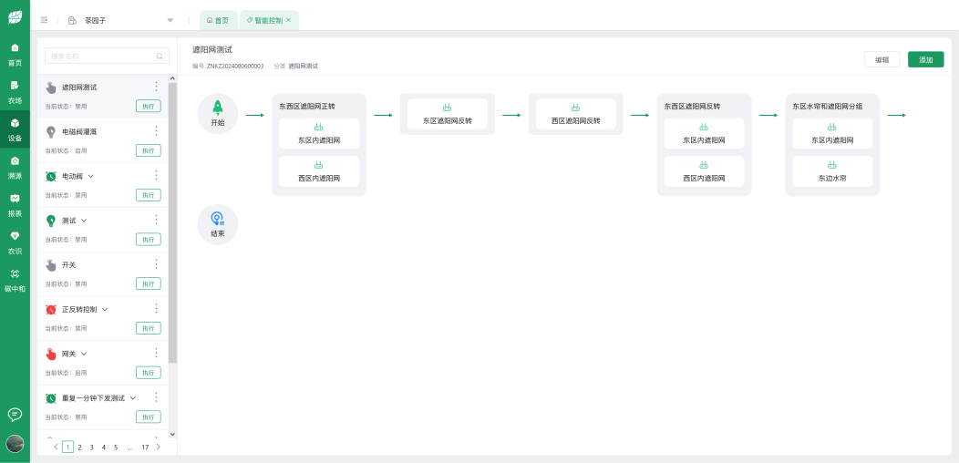Focus the 搜索名称 search field
Viewport: 959px width, 463px height.
coord(107,56)
